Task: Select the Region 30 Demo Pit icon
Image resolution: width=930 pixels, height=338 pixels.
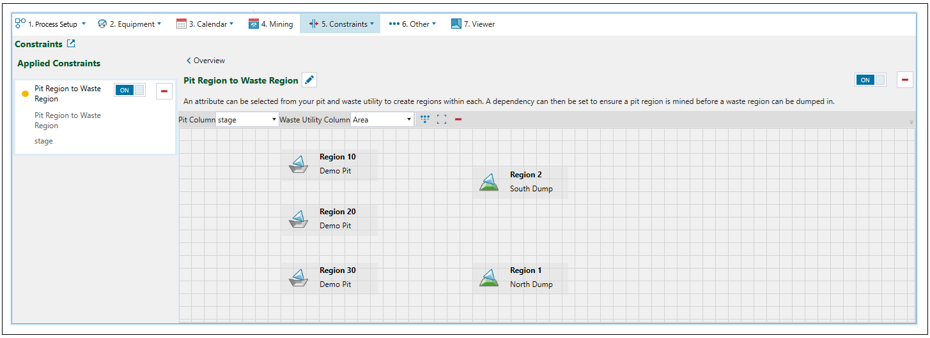Action: tap(297, 277)
